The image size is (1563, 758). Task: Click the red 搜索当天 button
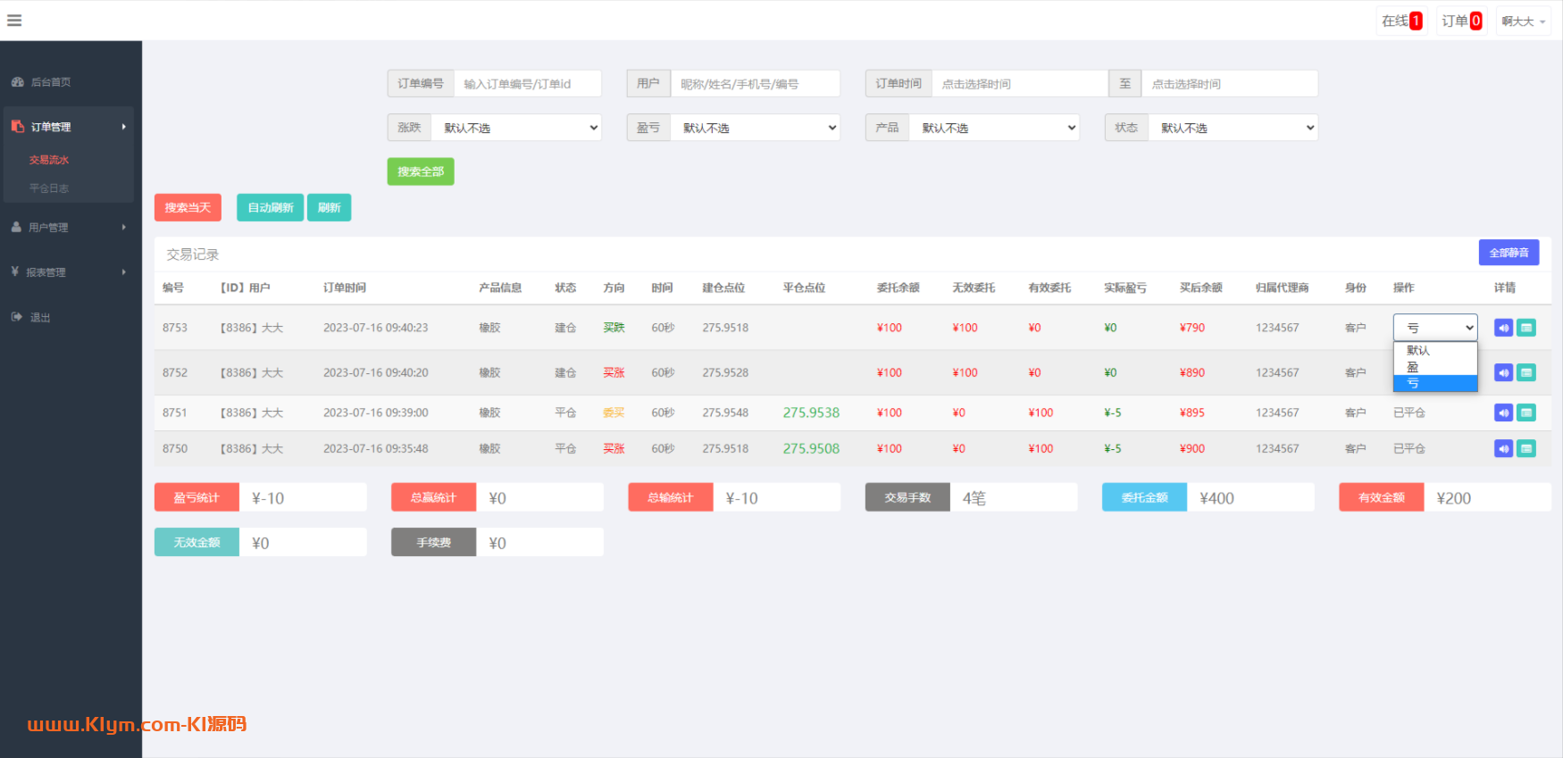[188, 207]
